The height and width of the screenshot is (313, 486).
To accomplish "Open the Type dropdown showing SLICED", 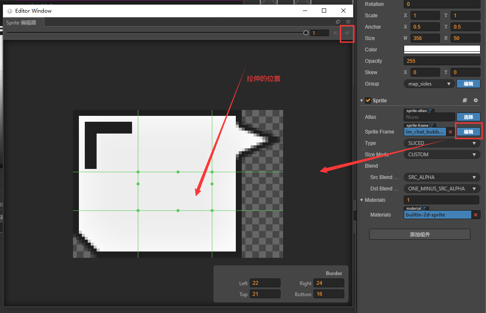I will tap(441, 143).
